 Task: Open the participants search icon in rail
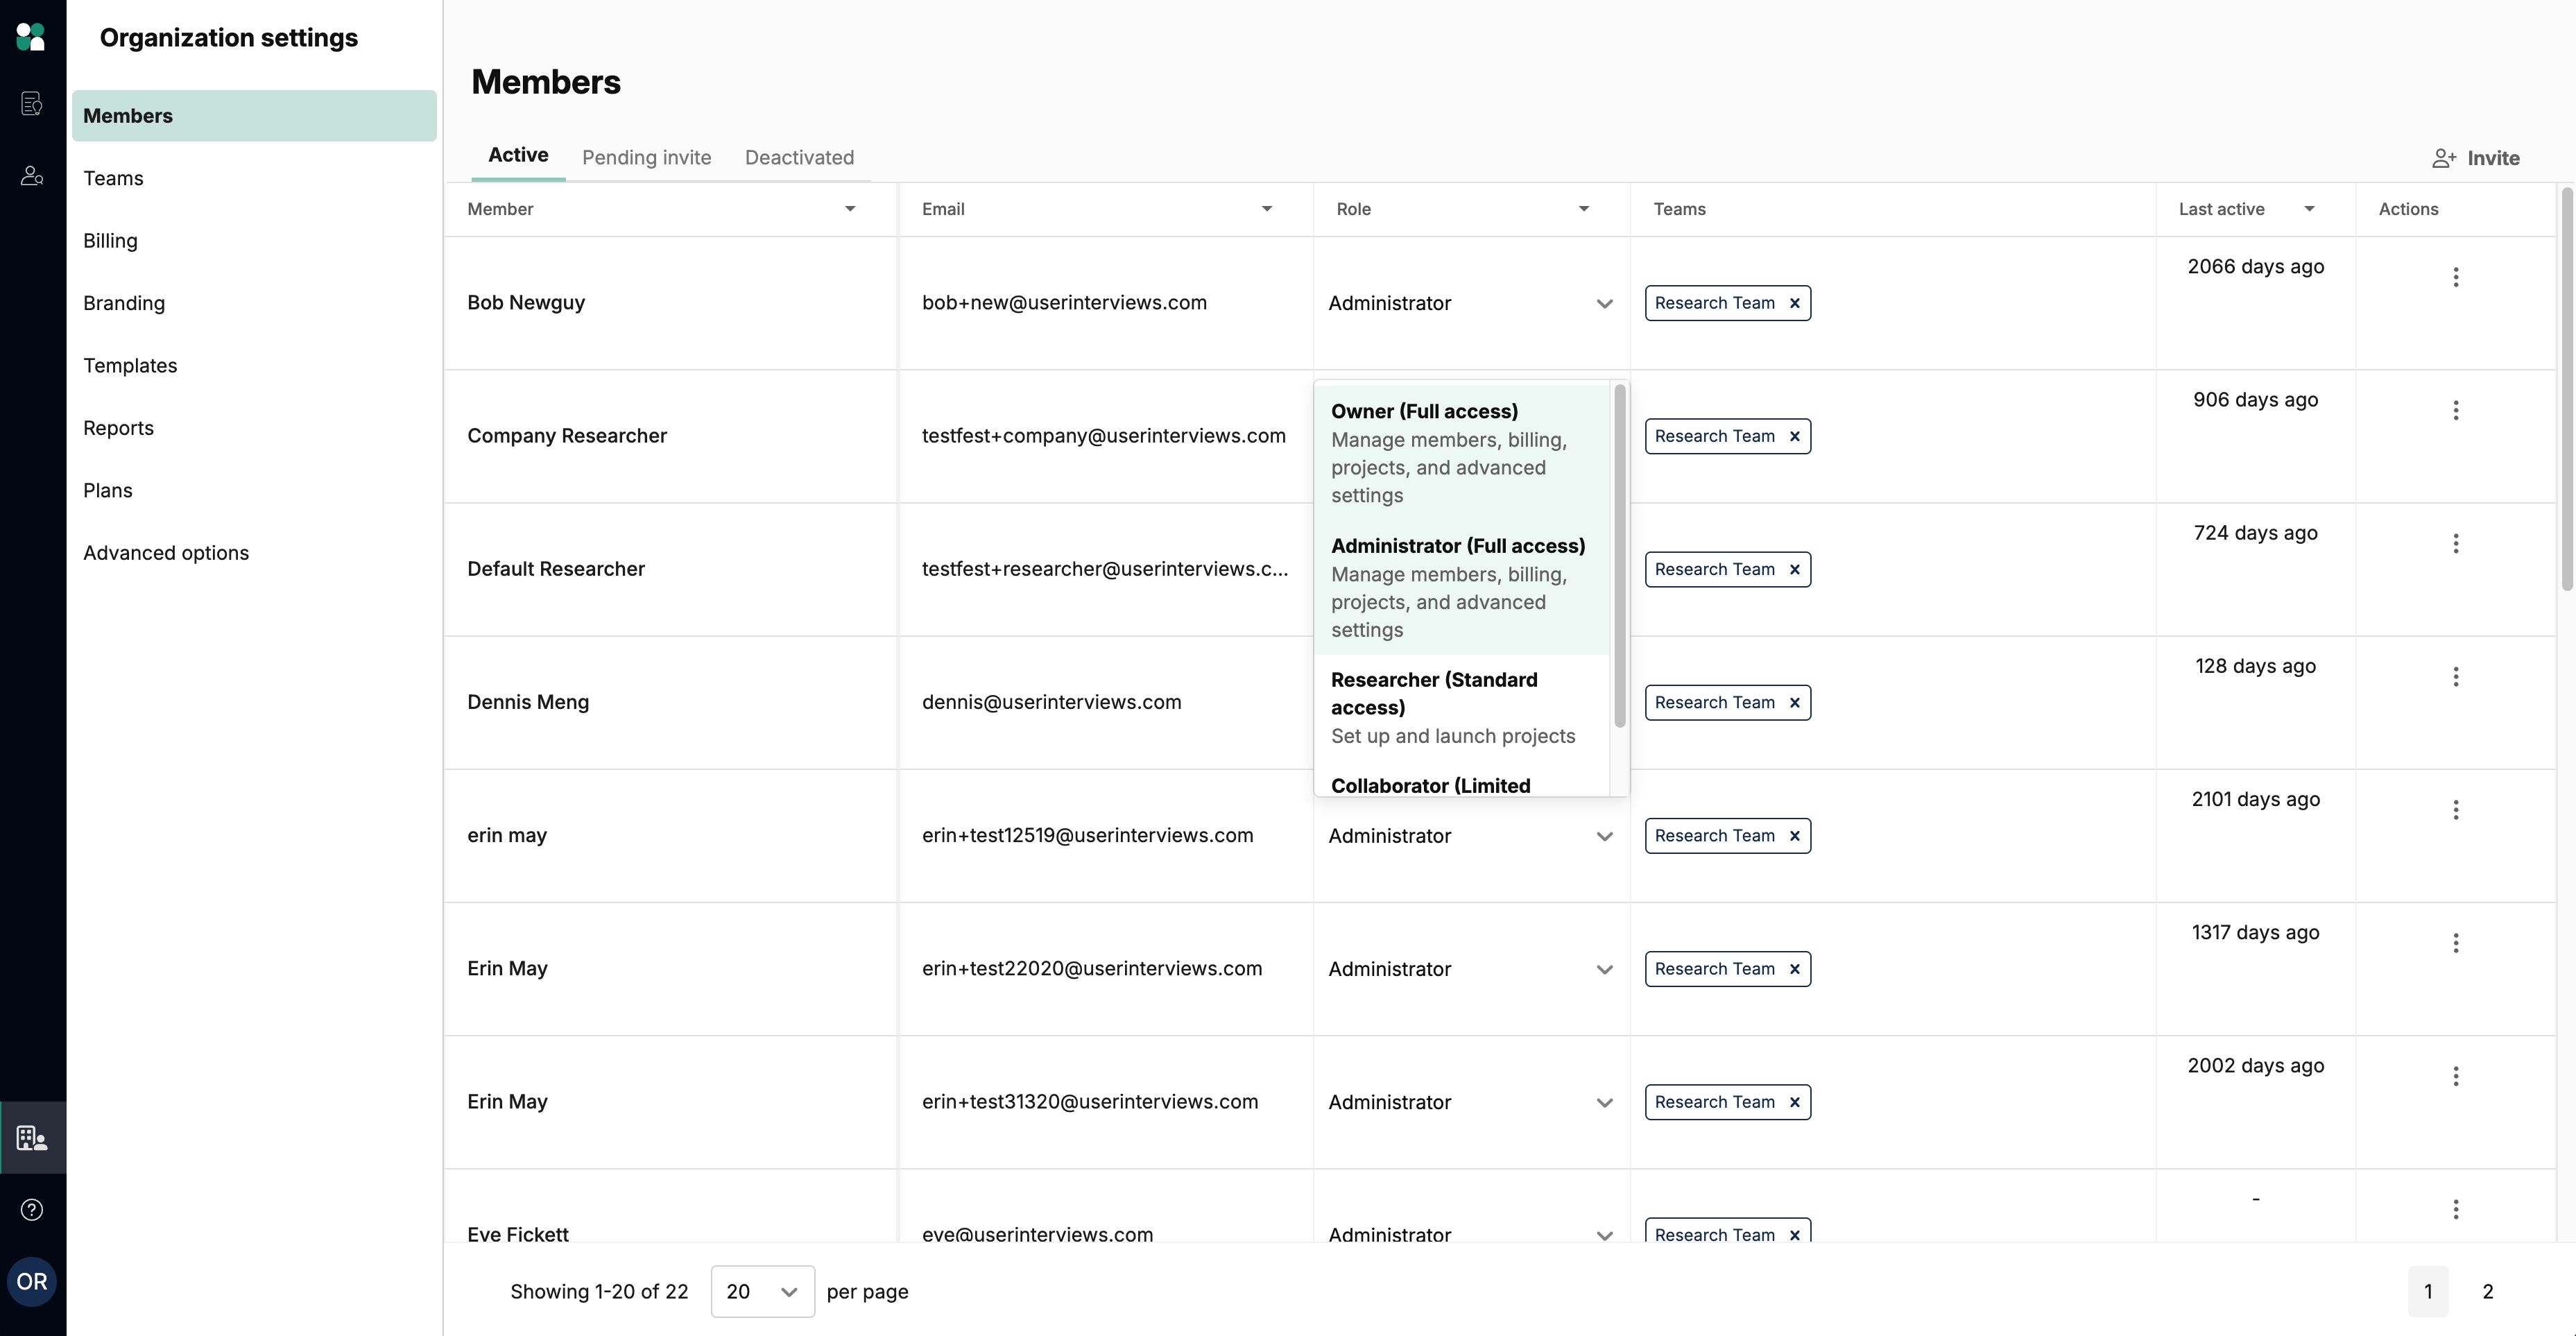point(31,176)
